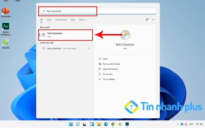Select Pin to Start

tap(108, 74)
